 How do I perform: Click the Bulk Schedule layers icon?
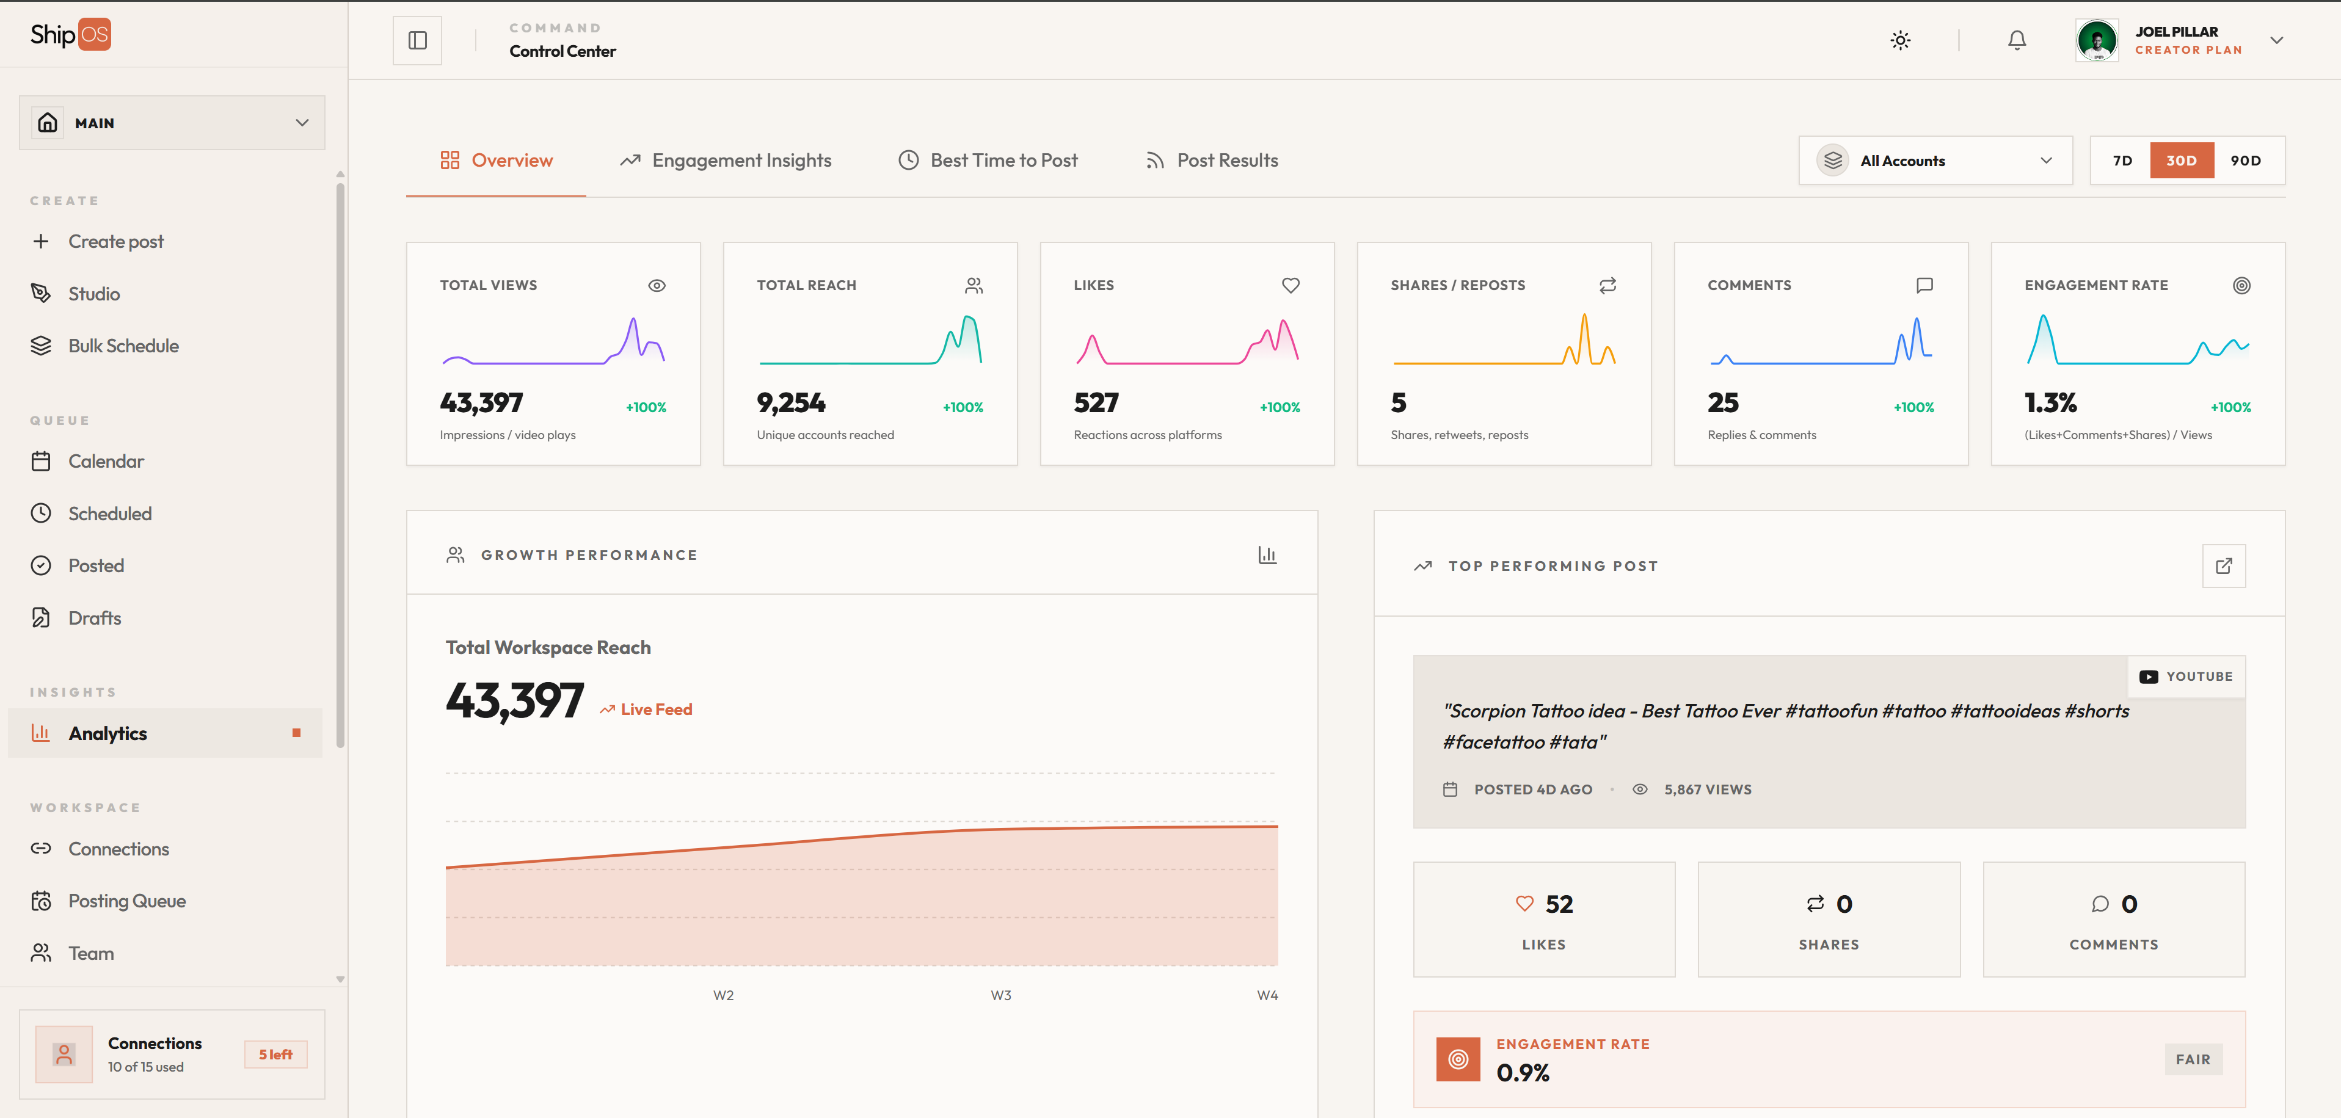pyautogui.click(x=41, y=346)
